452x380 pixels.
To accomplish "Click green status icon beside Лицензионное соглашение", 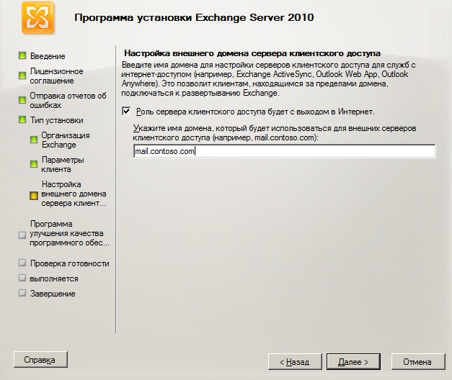I will click(22, 76).
